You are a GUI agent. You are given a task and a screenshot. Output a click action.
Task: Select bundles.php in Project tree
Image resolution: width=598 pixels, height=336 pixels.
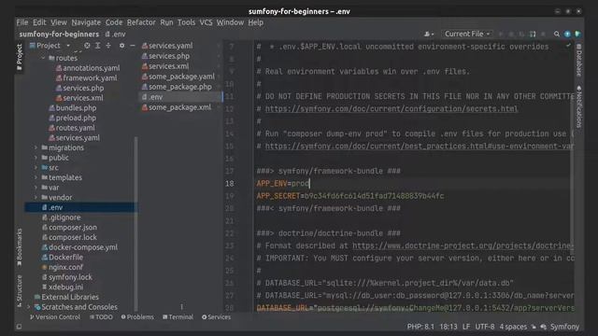(73, 108)
